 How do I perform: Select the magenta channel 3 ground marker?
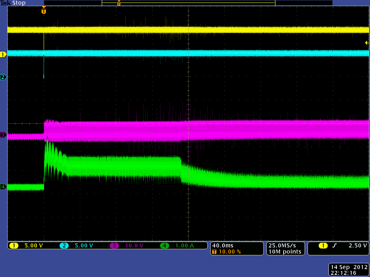[3, 135]
